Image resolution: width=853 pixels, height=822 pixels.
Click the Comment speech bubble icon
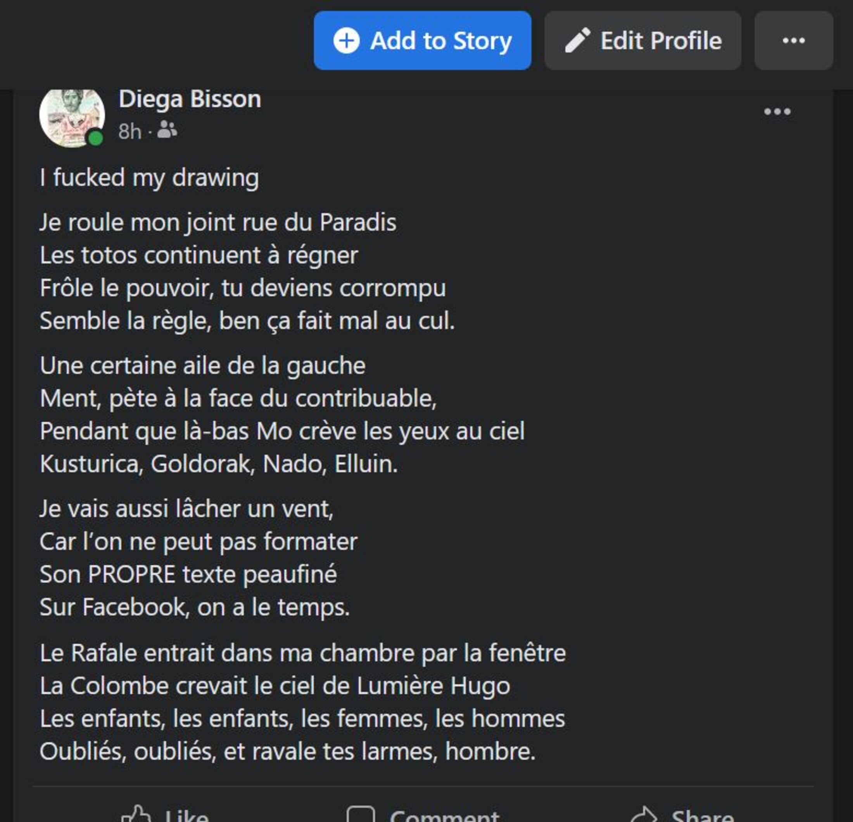click(x=360, y=815)
